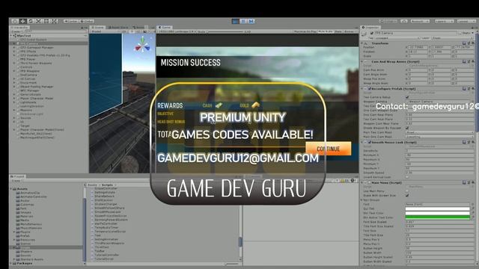Click the Play button

pyautogui.click(x=235, y=21)
